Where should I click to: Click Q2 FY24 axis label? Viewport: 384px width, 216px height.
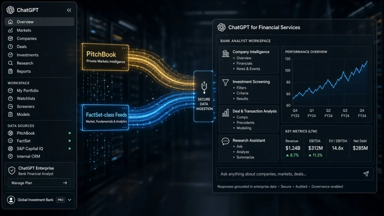(328, 113)
